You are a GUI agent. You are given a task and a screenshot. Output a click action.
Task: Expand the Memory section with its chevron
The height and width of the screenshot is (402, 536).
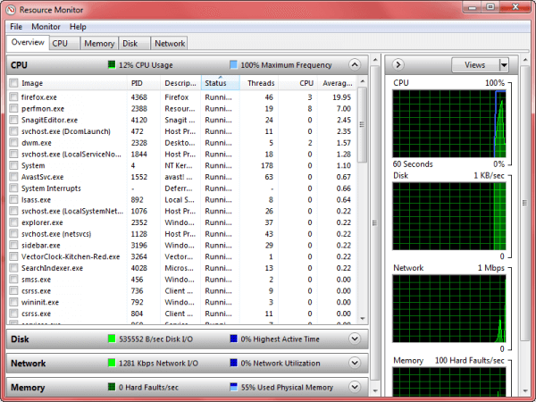coord(355,387)
